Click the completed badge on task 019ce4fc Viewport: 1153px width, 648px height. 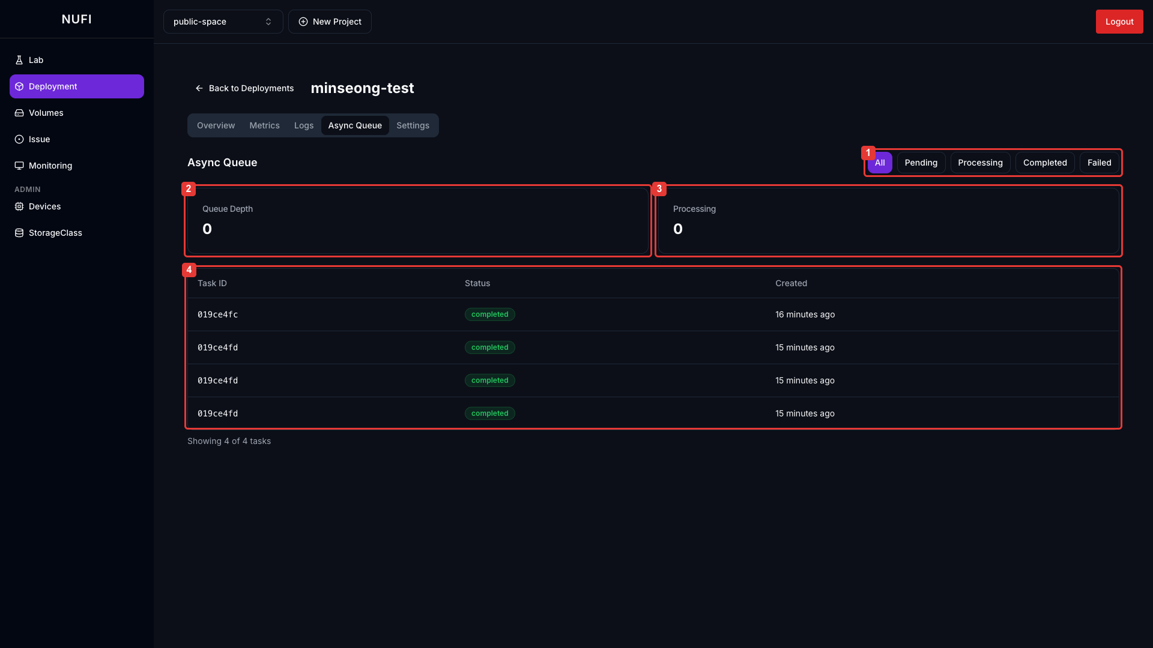coord(489,314)
